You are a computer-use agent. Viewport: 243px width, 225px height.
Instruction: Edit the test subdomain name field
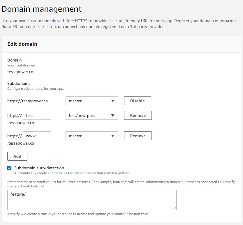(x=37, y=115)
